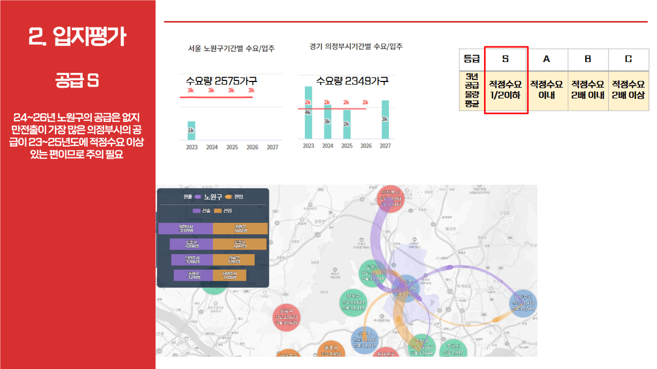Select the supply description paragraph in the red panel
Image resolution: width=657 pixels, height=369 pixels.
click(x=77, y=136)
